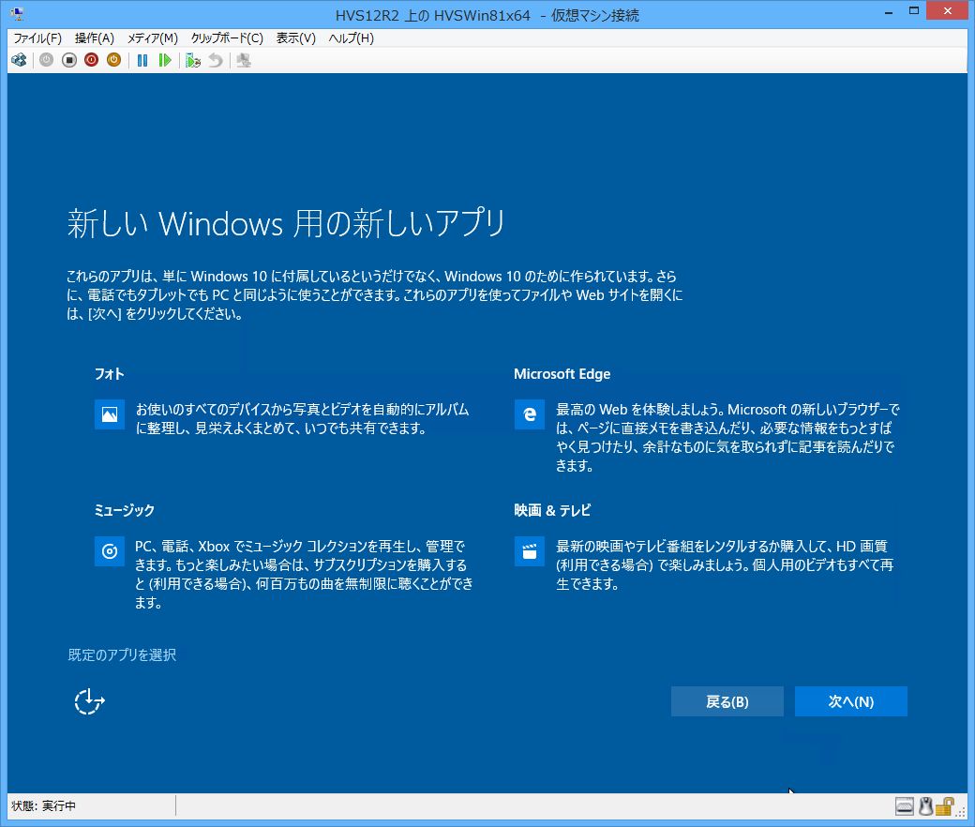Click the Ctrl+Alt+Delete toolbar icon
Viewport: 975px width, 827px height.
(x=20, y=60)
